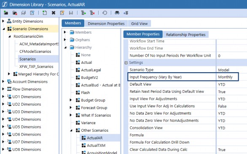This screenshot has height=154, width=247.
Task: Select the Variance scenario member
Action: [88, 123]
